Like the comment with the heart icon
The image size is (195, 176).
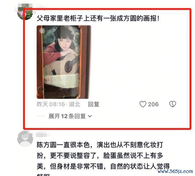coord(143,104)
